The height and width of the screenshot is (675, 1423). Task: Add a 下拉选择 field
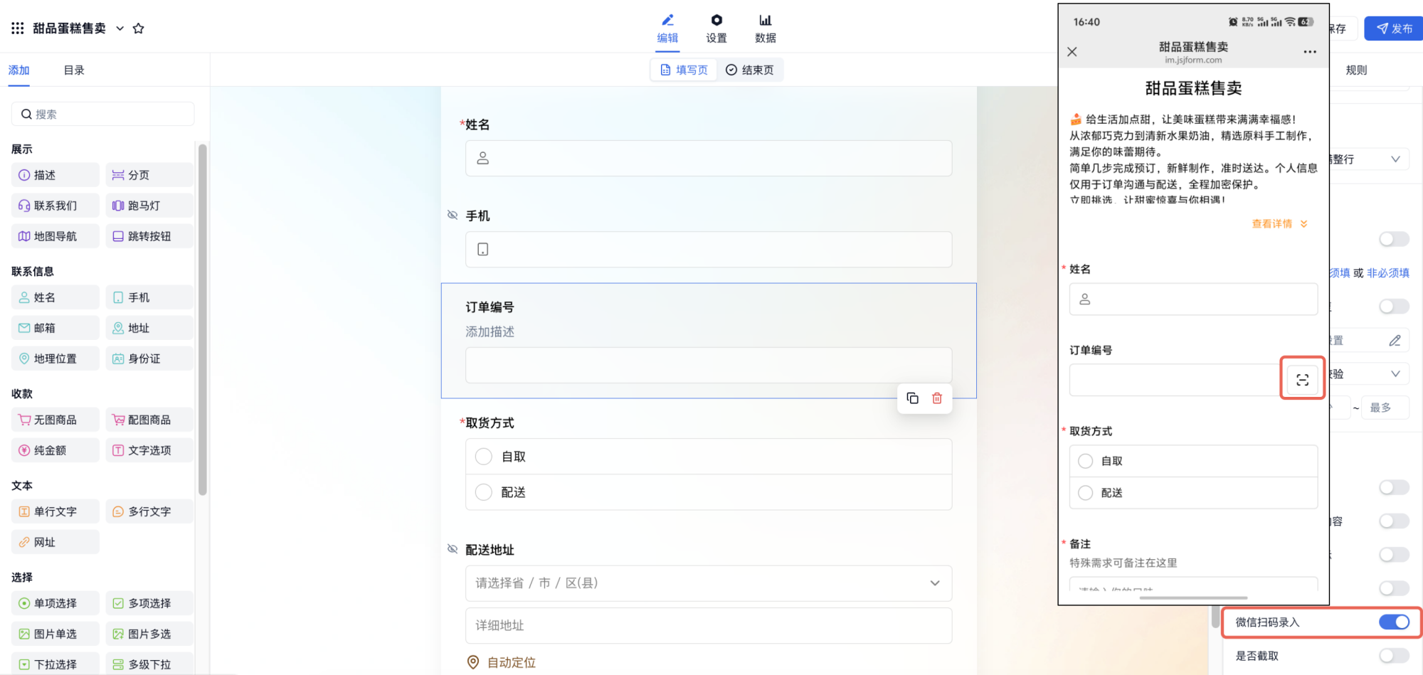click(x=55, y=664)
